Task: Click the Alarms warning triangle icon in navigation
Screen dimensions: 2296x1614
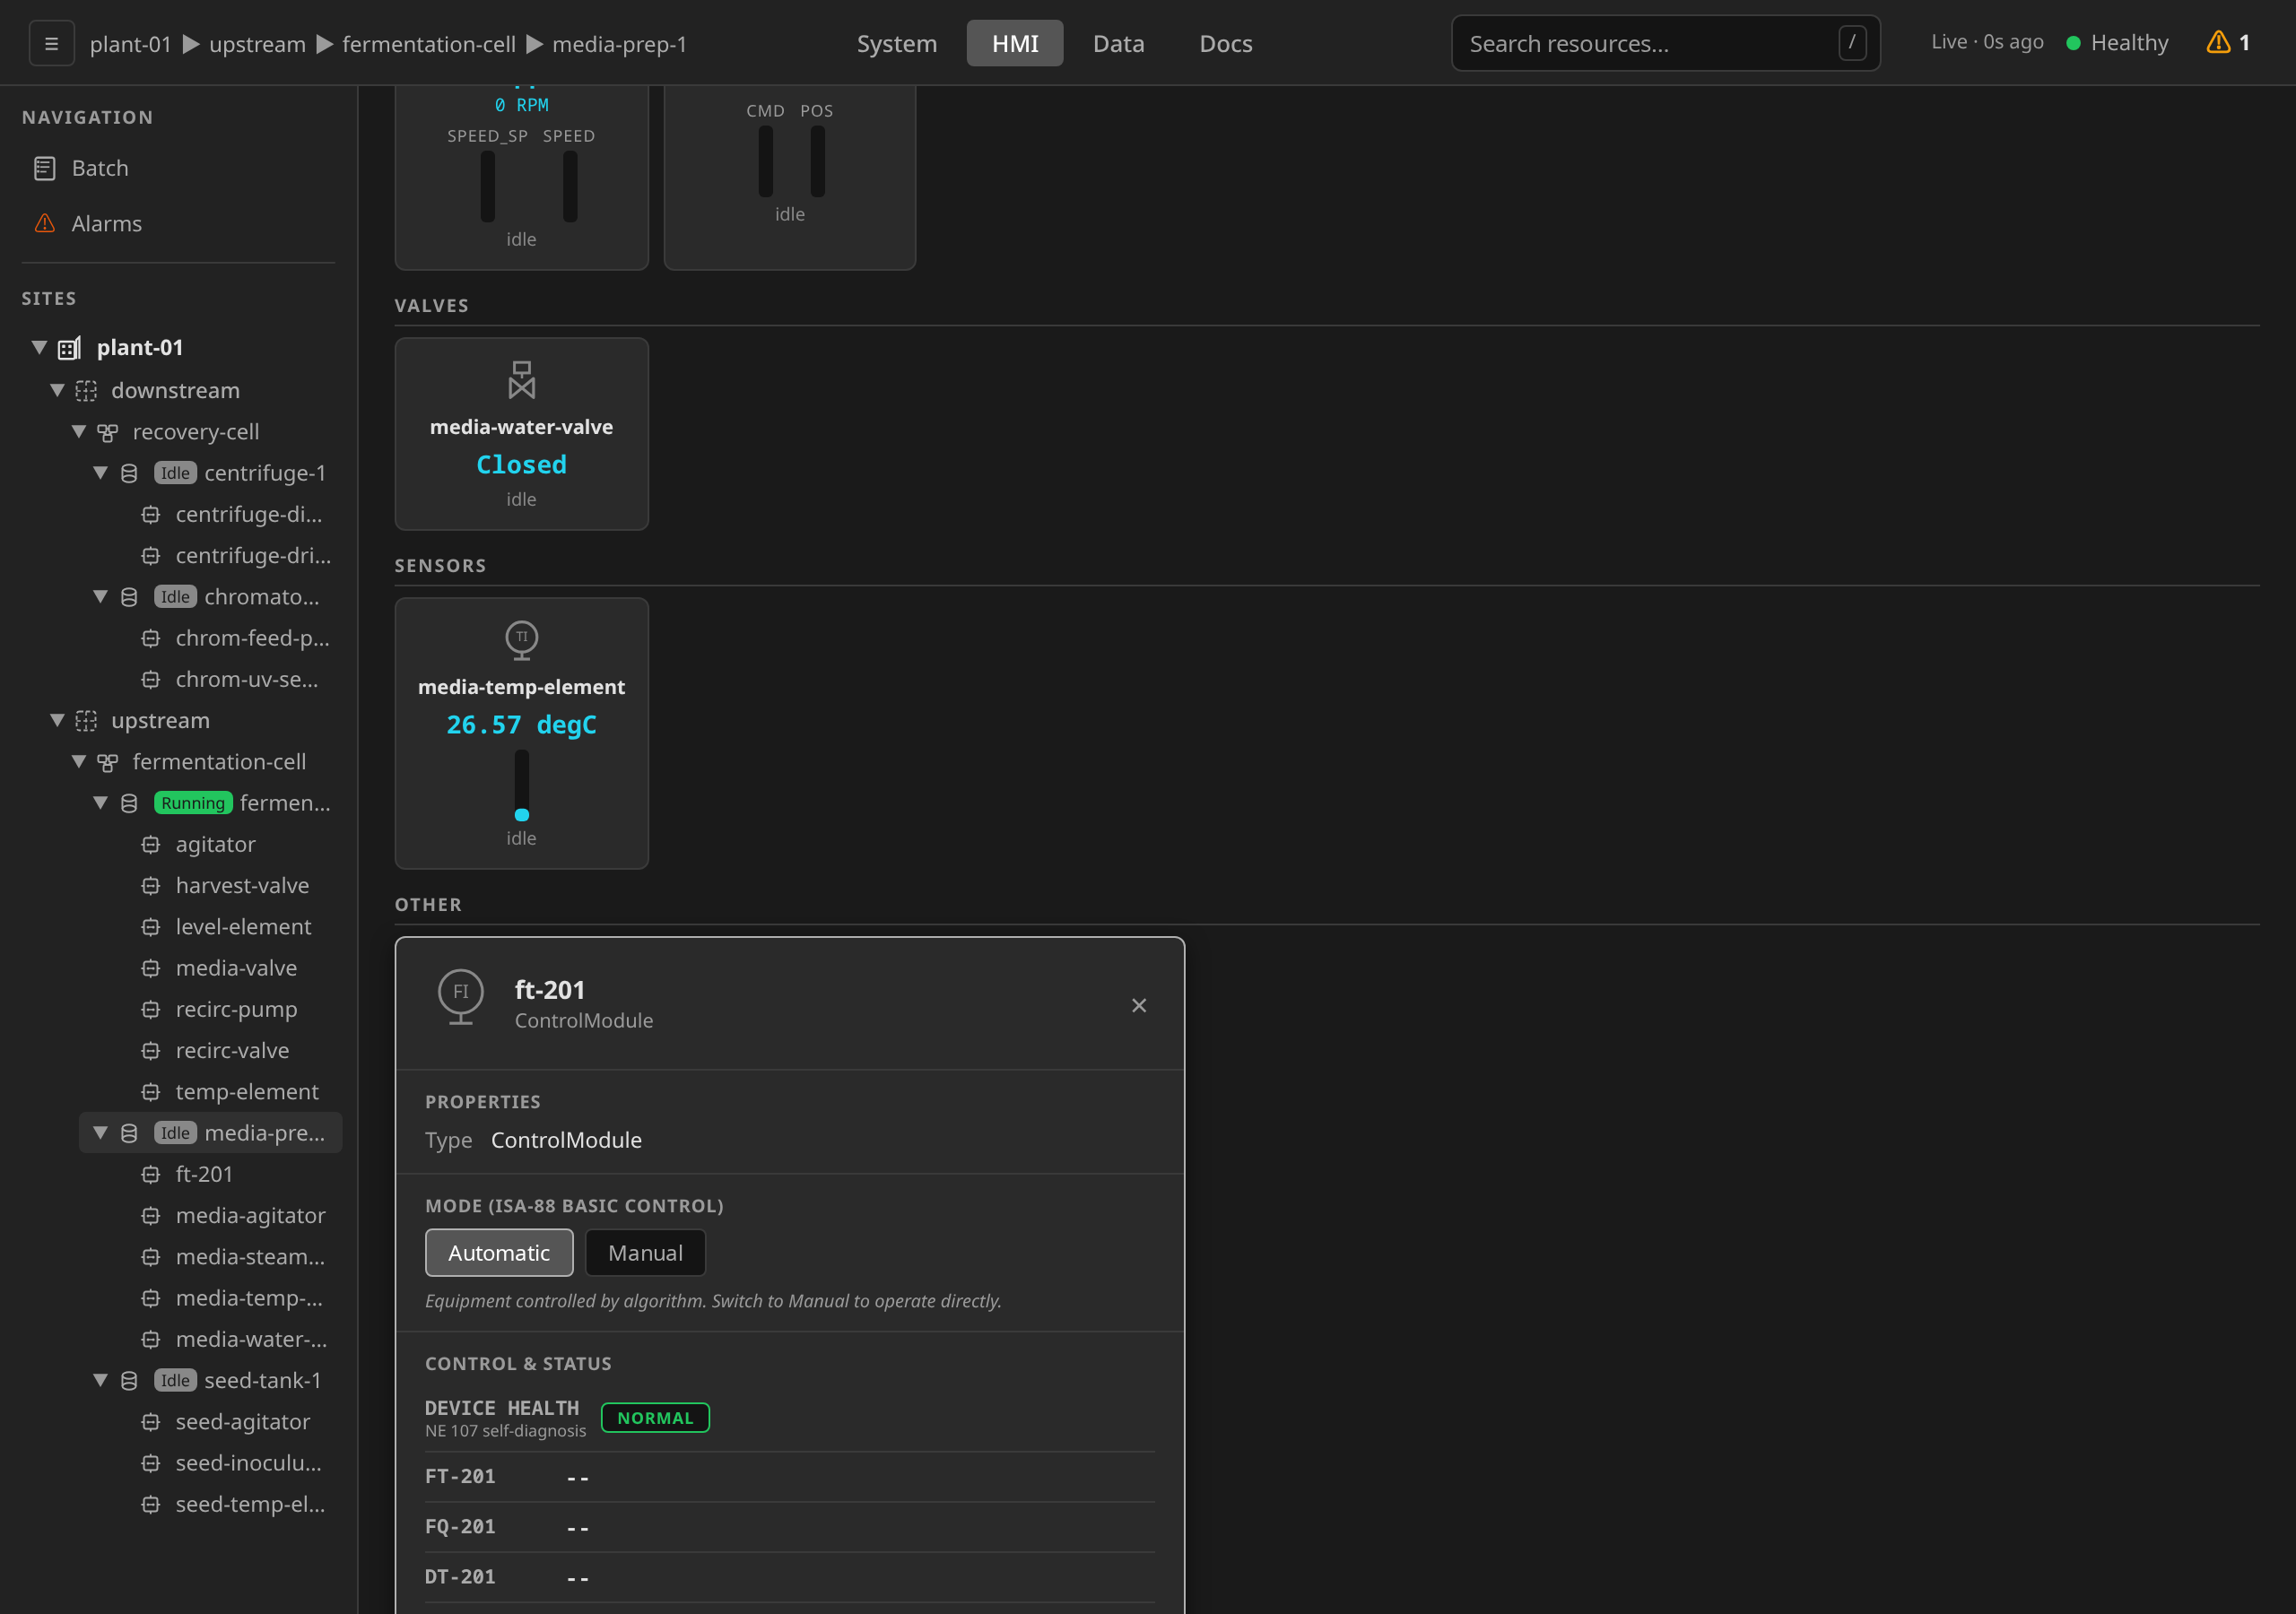Action: [45, 223]
